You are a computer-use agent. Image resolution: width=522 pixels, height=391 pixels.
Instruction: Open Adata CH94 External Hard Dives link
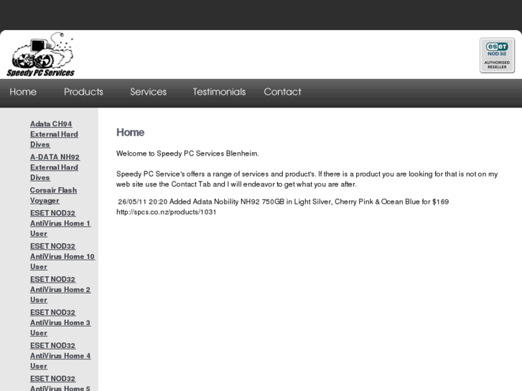click(55, 134)
